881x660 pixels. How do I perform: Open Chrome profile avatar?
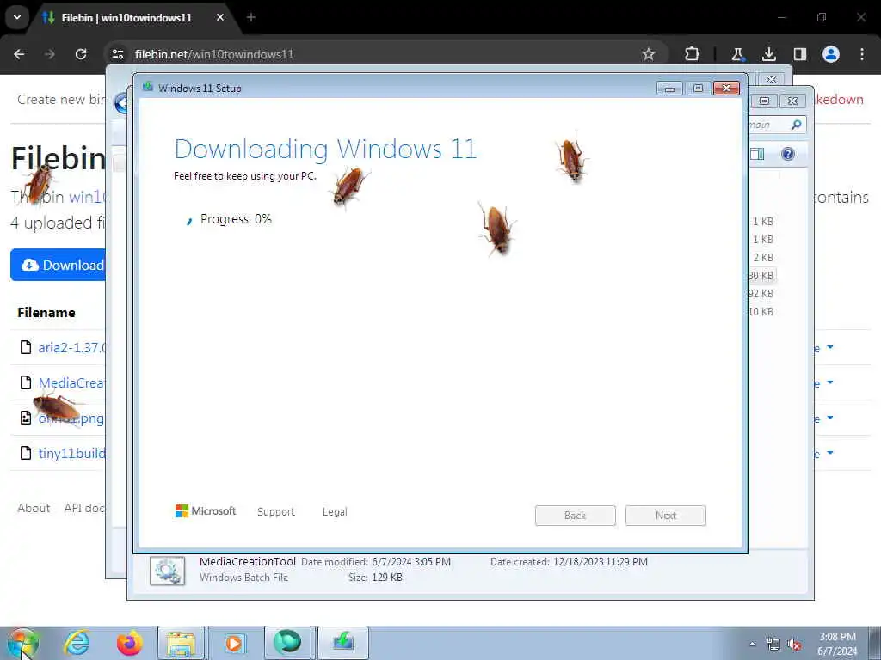(831, 54)
